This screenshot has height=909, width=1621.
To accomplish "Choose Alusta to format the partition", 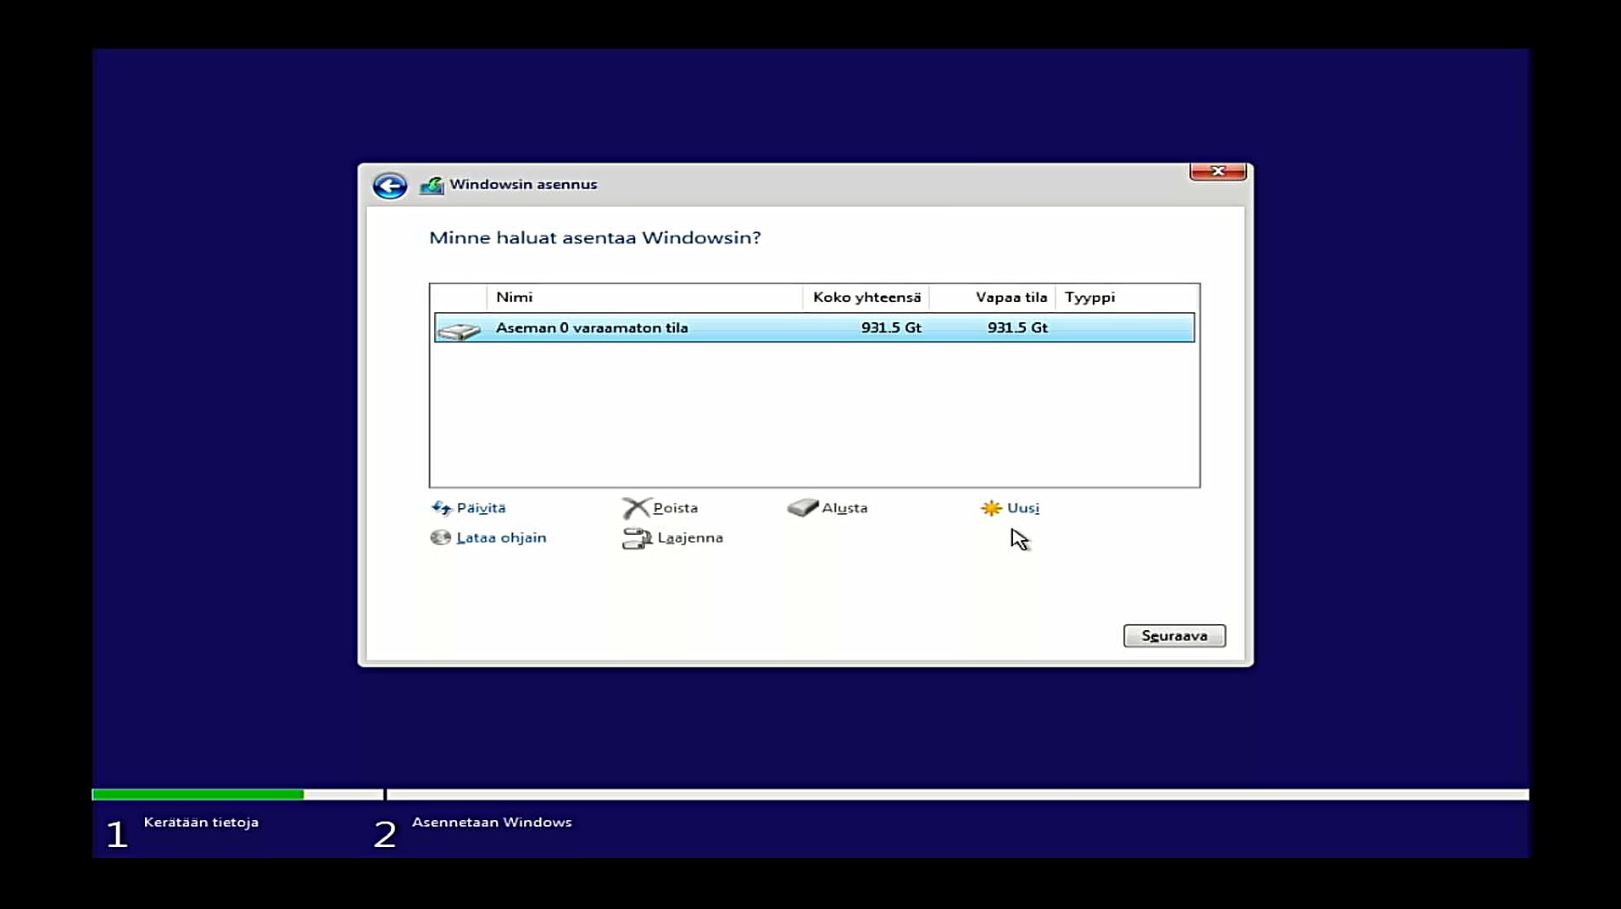I will 844,508.
